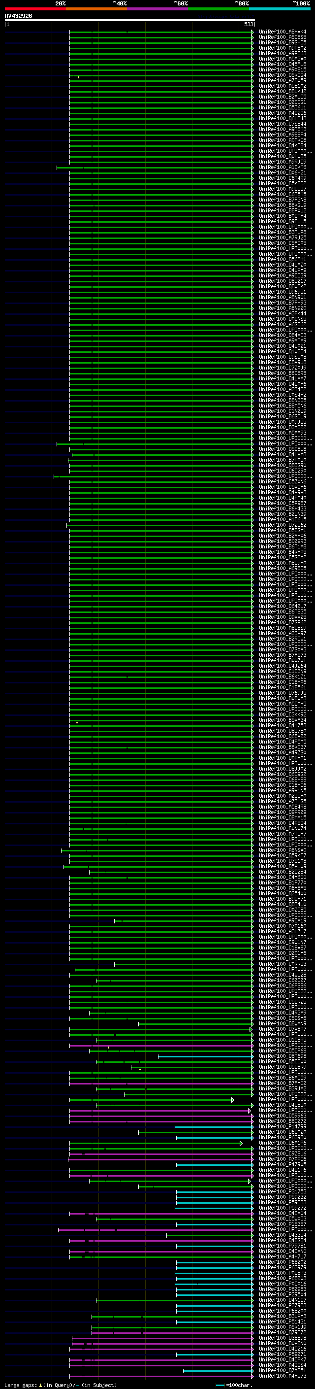Select hit label UniRef100_C7SB44
The height and width of the screenshot is (1389, 315).
(283, 124)
